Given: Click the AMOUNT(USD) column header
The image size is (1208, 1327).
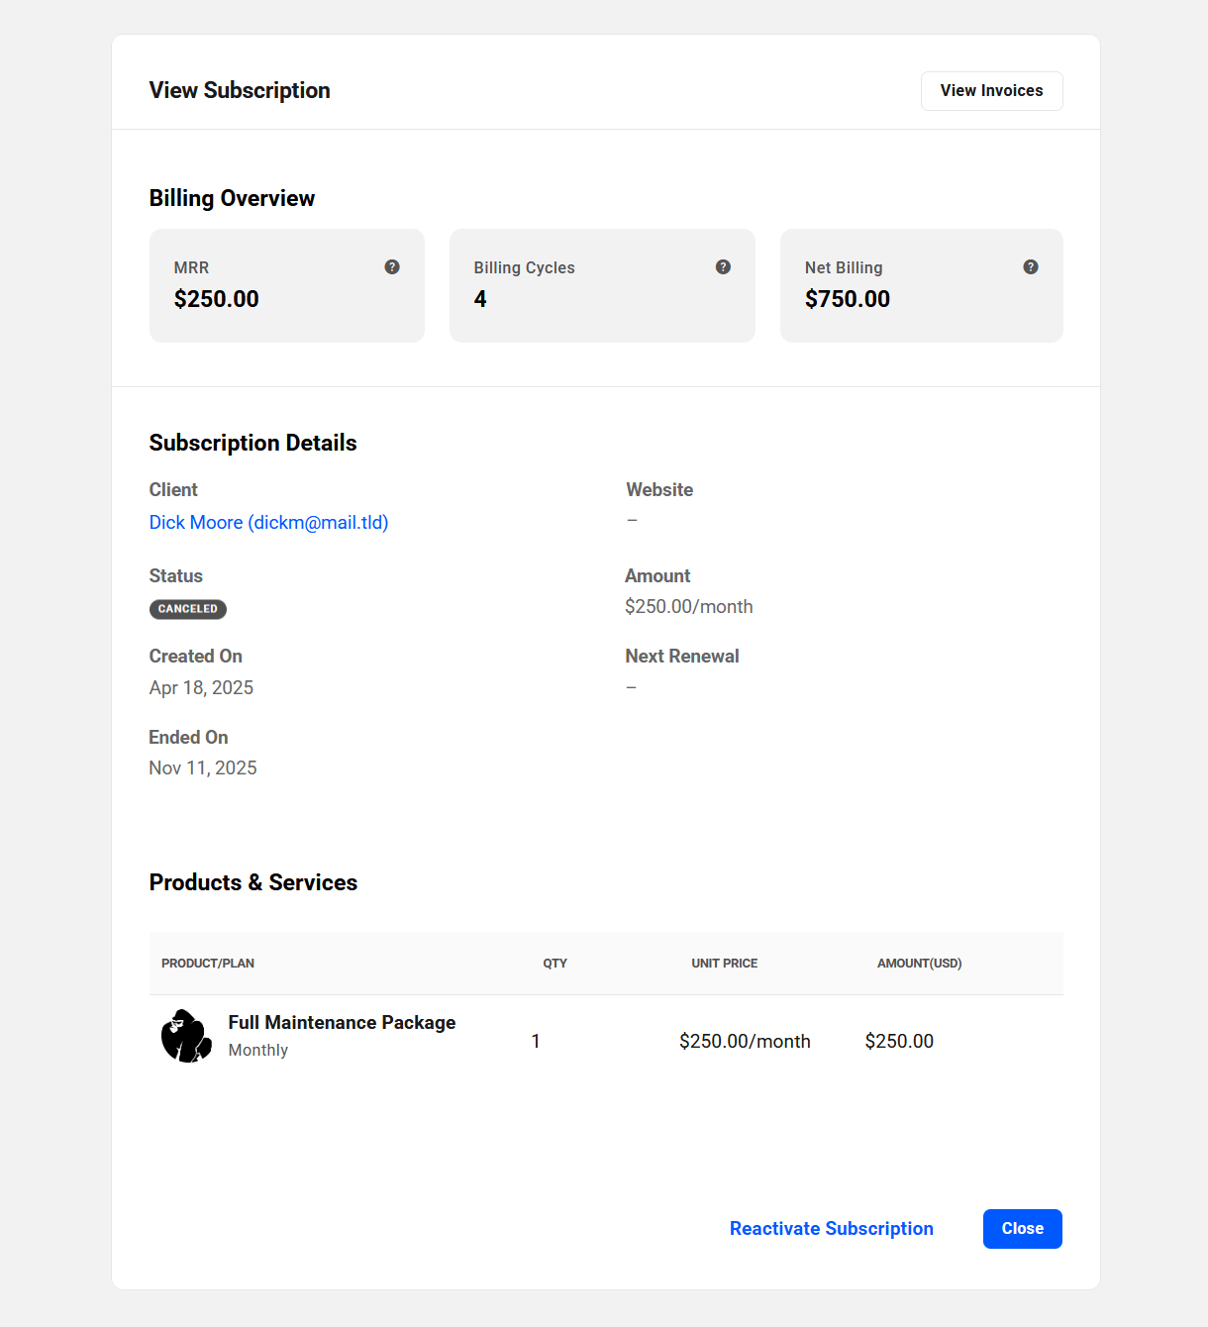Looking at the screenshot, I should click(x=920, y=964).
